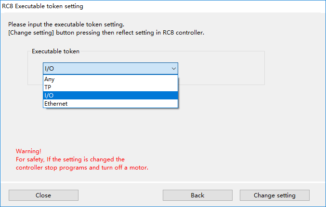Pick the highlighted I/O list entry
This screenshot has width=326, height=207.
pyautogui.click(x=110, y=96)
